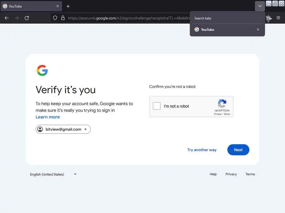
Task: Open the reCAPTCHA Terms link
Action: tap(227, 114)
